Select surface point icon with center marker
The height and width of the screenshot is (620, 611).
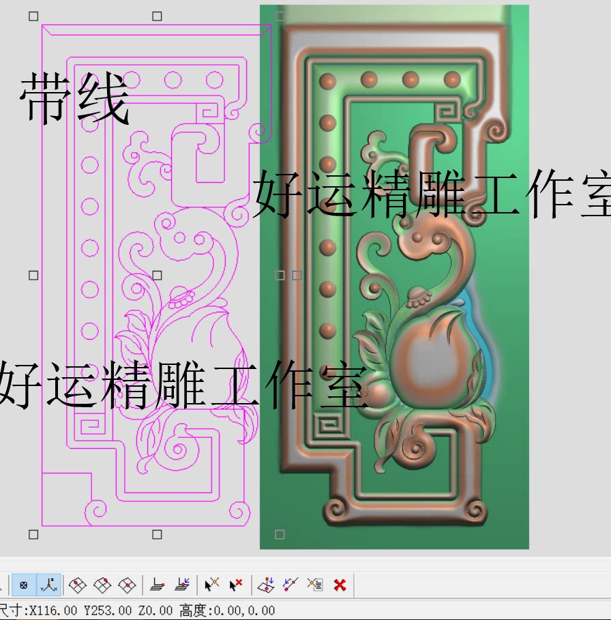point(128,585)
